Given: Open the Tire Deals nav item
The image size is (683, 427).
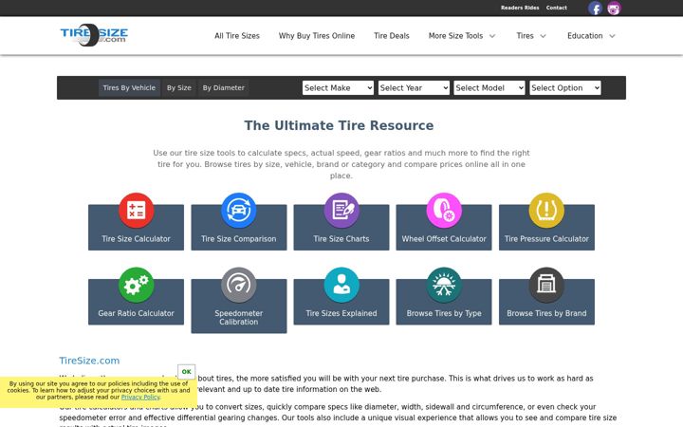Looking at the screenshot, I should (392, 36).
